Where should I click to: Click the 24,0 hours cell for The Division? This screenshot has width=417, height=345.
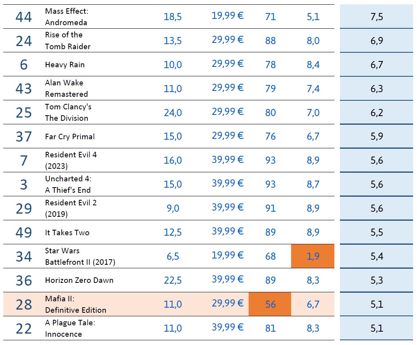[x=173, y=113]
